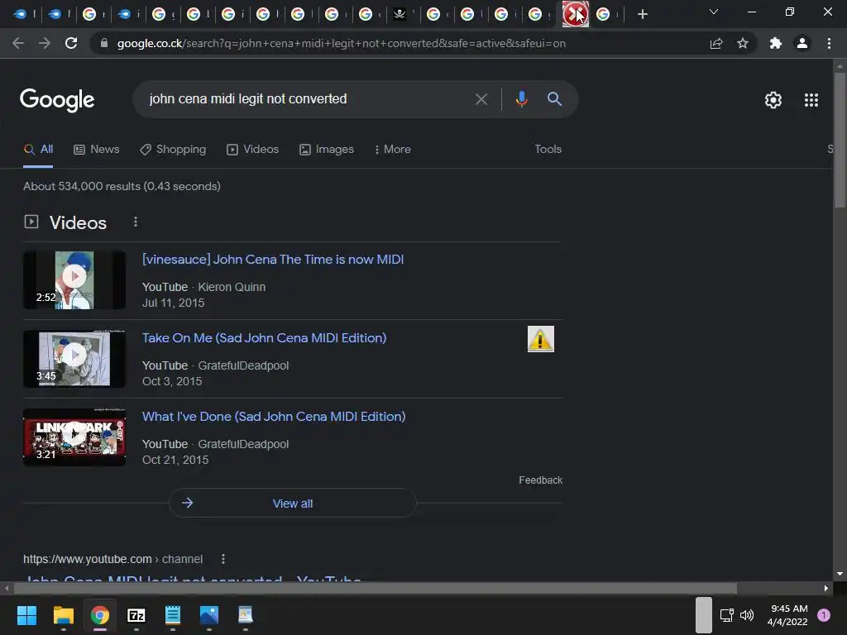Click the Google logo
Screen dimensions: 847x635
pos(57,100)
